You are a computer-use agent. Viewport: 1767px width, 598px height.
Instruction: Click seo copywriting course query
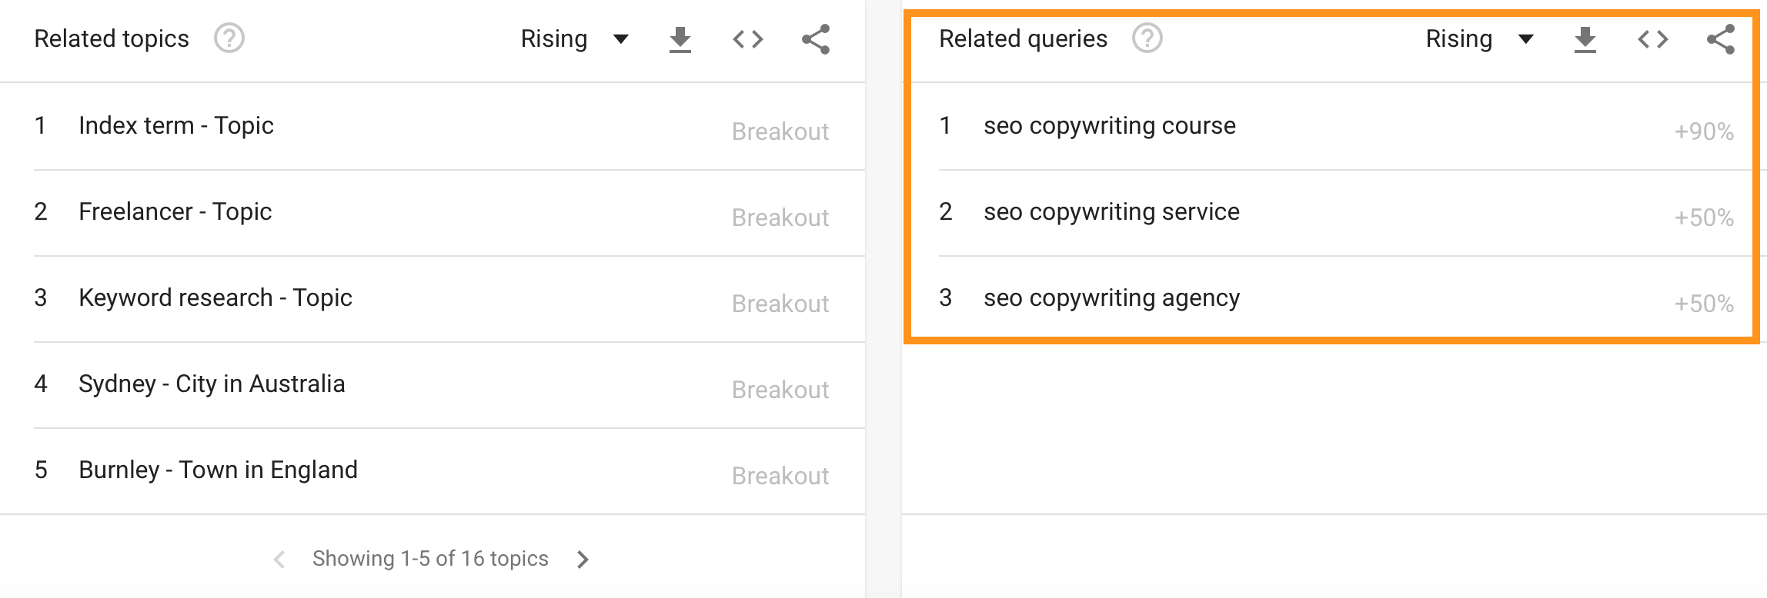click(1109, 126)
